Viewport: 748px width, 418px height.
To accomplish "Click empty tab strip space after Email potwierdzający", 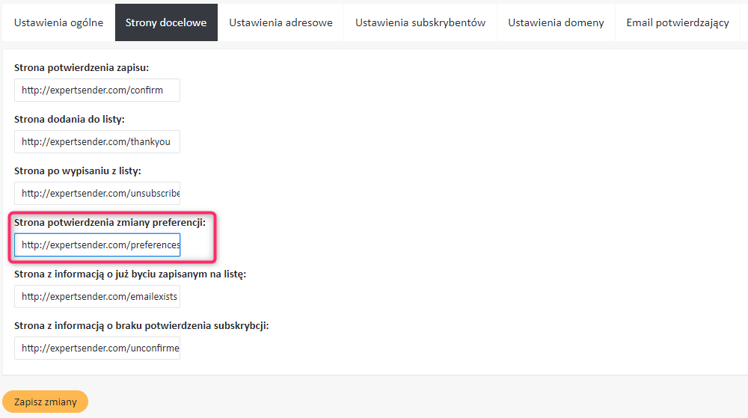I will pos(744,22).
